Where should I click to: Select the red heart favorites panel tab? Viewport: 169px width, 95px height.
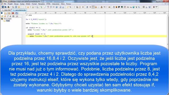(x=13, y=13)
